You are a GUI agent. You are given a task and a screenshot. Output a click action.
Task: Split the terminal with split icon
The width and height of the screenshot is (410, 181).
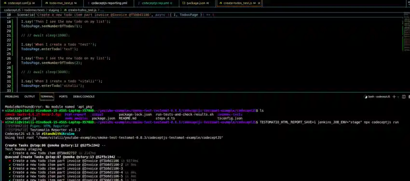coord(404,97)
